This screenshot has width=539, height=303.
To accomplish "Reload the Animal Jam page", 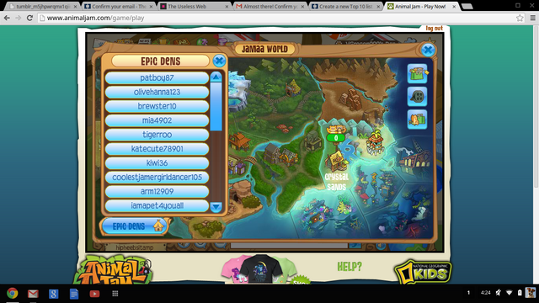I will pyautogui.click(x=30, y=18).
